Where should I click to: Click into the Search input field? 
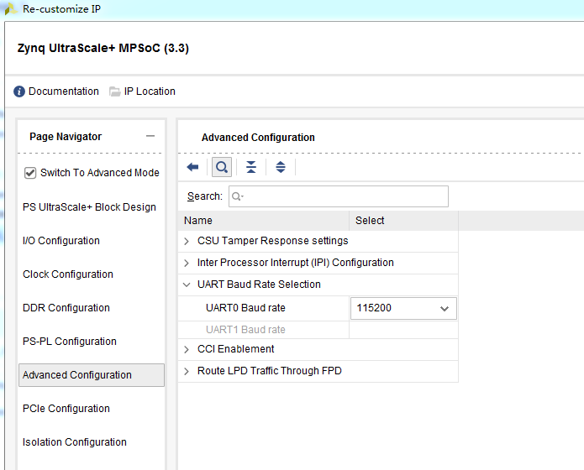[x=338, y=196]
